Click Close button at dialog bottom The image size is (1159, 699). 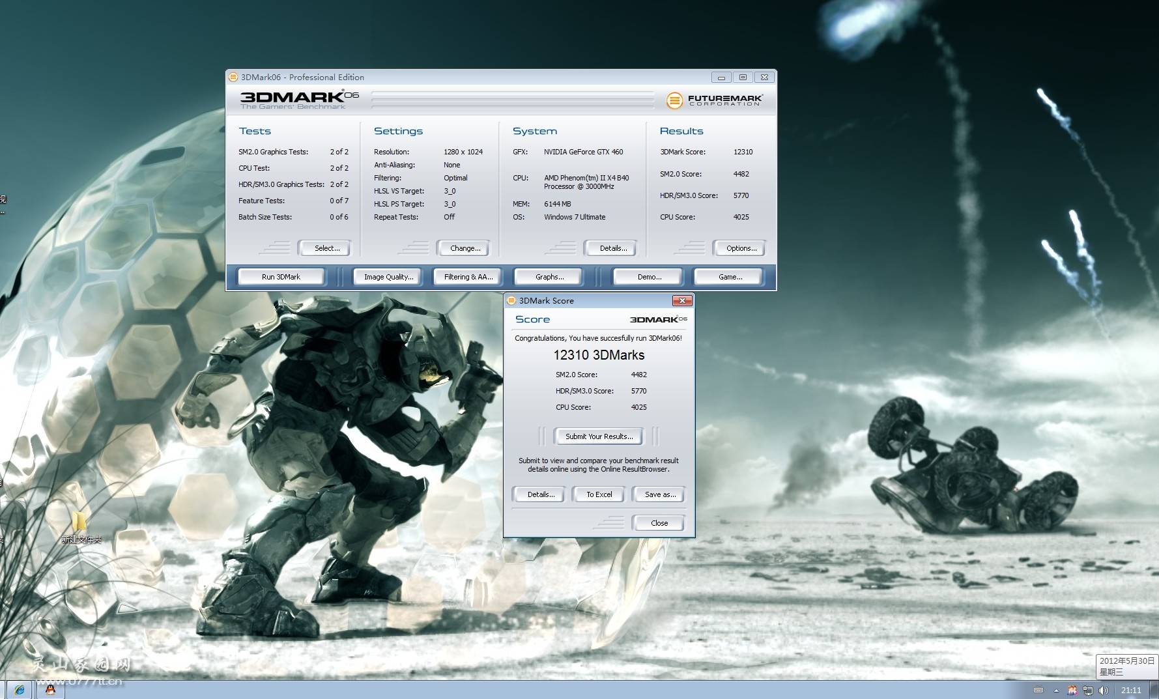(x=659, y=523)
